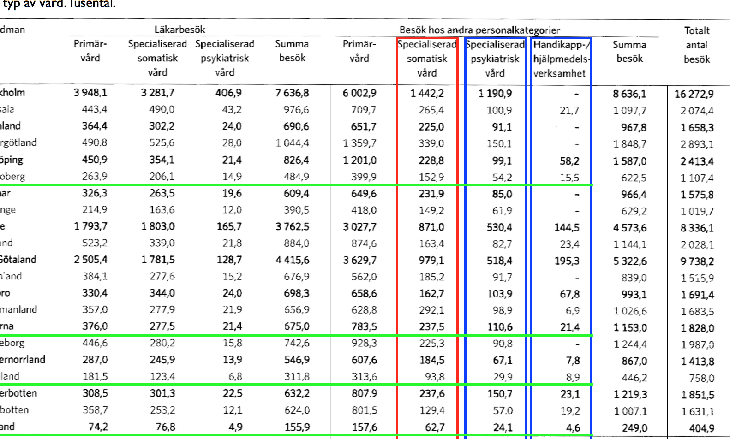The image size is (730, 439).
Task: Select the value '21,7'
Action: point(569,111)
